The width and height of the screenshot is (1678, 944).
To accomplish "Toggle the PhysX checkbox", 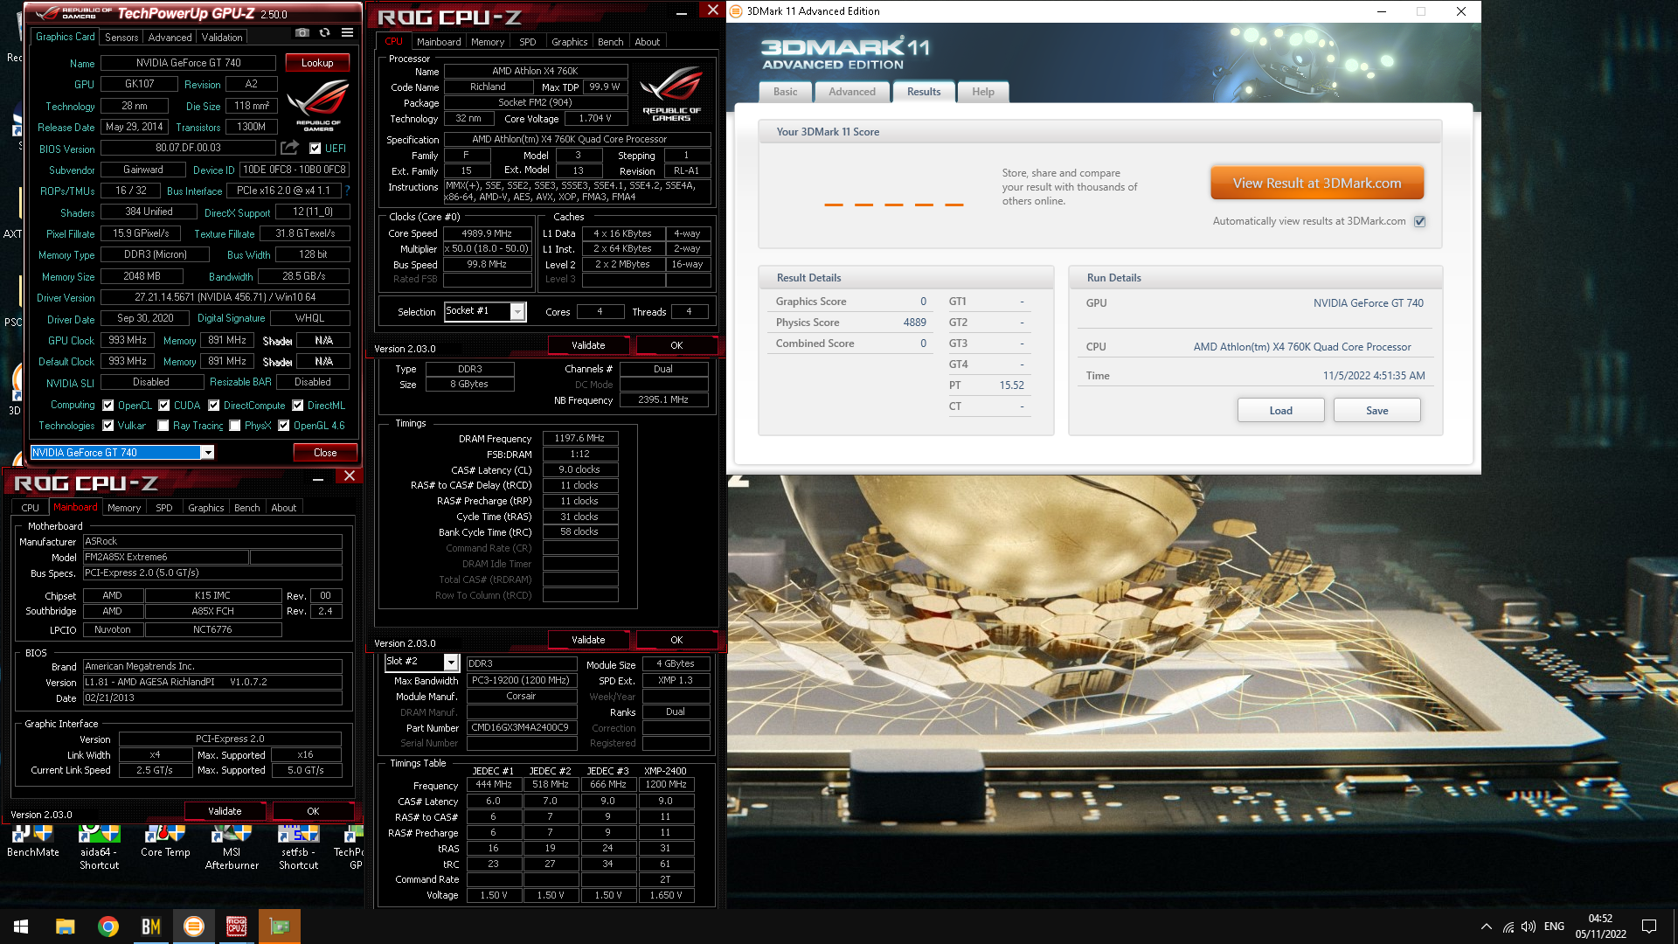I will tap(234, 426).
